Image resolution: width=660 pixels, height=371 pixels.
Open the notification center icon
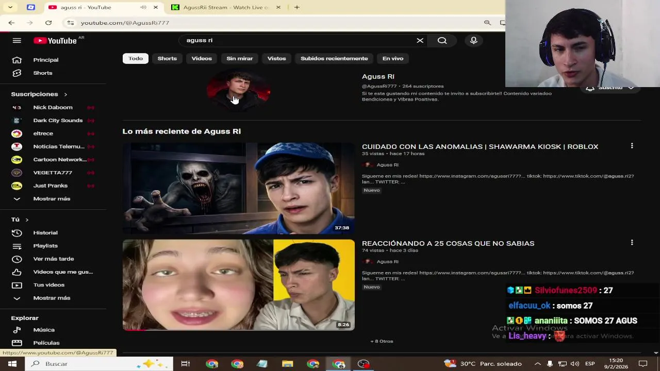pyautogui.click(x=642, y=364)
